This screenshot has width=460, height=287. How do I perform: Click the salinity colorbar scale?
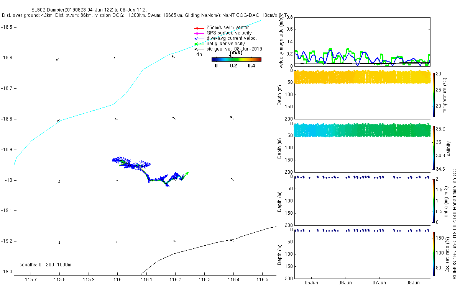(x=434, y=147)
